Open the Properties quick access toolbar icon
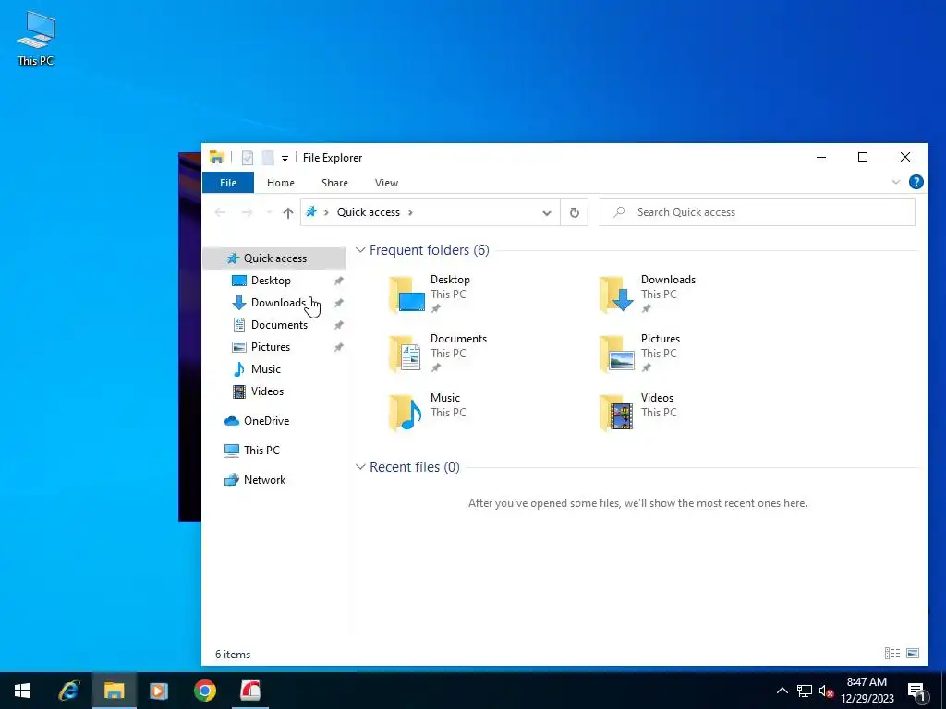Viewport: 946px width, 709px height. (248, 158)
